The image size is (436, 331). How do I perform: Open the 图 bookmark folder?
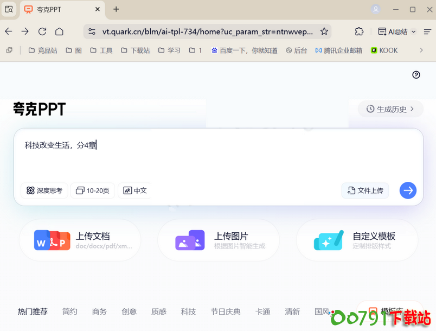(74, 50)
